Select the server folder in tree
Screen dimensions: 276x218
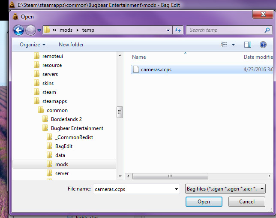tap(62, 173)
